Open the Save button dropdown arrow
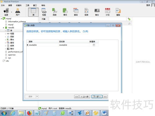This screenshot has width=155, height=116. pyautogui.click(x=37, y=97)
